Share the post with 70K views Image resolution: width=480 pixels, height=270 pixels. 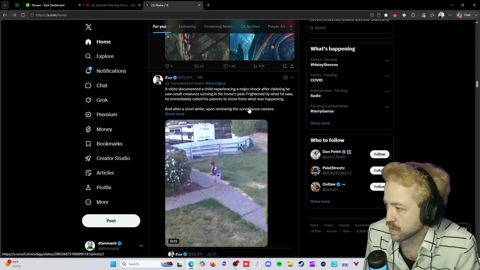pos(292,66)
